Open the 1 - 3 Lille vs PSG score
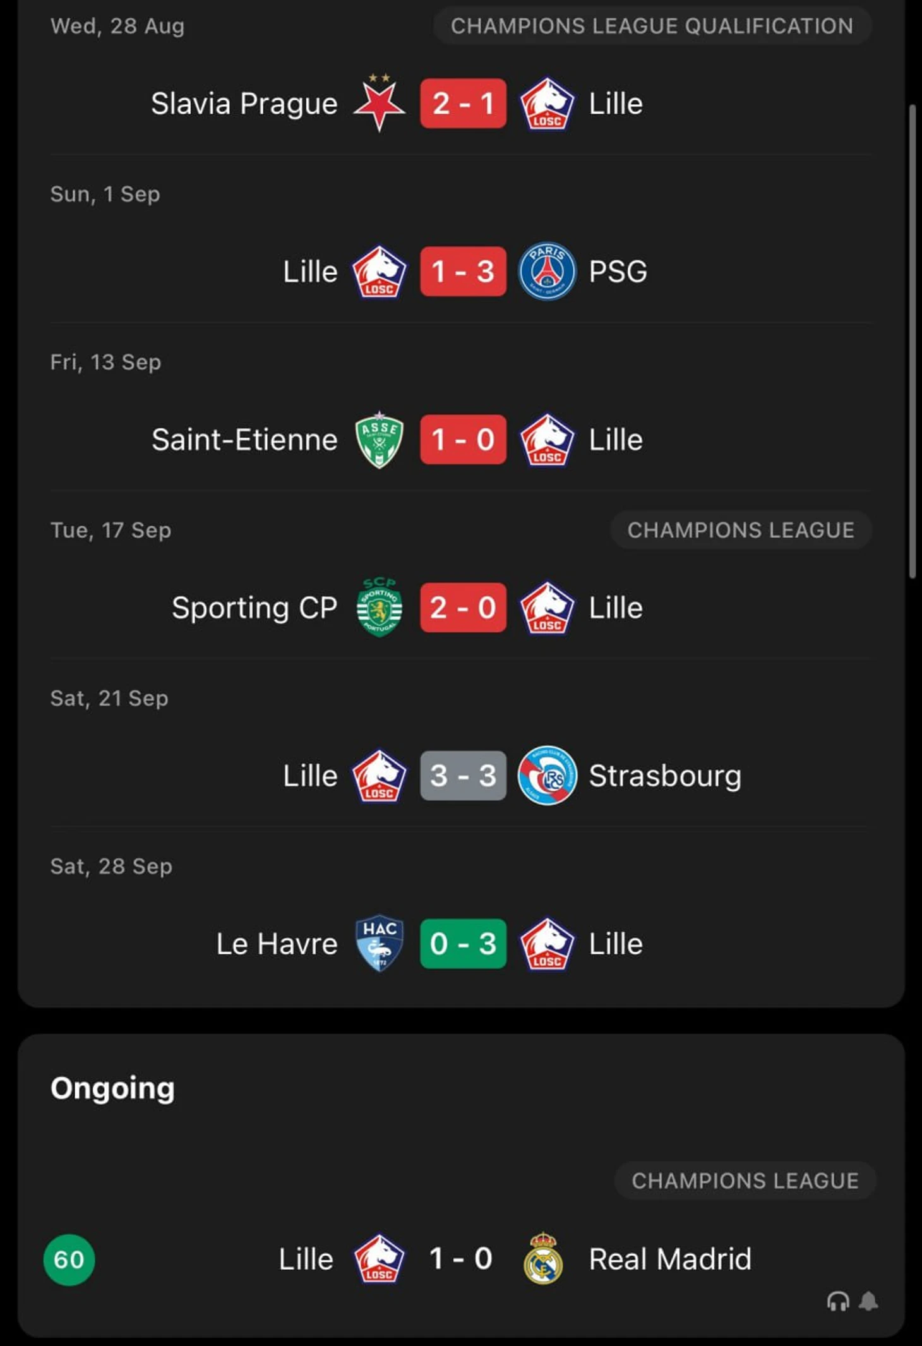This screenshot has height=1346, width=922. (x=463, y=271)
